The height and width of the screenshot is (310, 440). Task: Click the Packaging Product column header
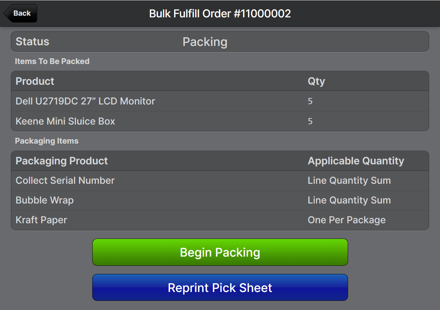(x=62, y=161)
